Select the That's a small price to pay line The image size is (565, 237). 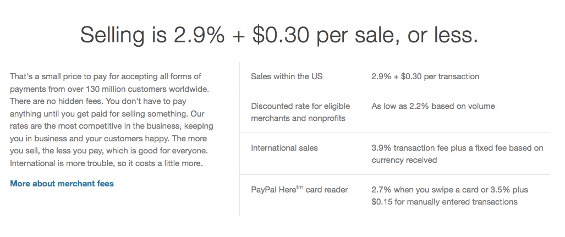[105, 76]
